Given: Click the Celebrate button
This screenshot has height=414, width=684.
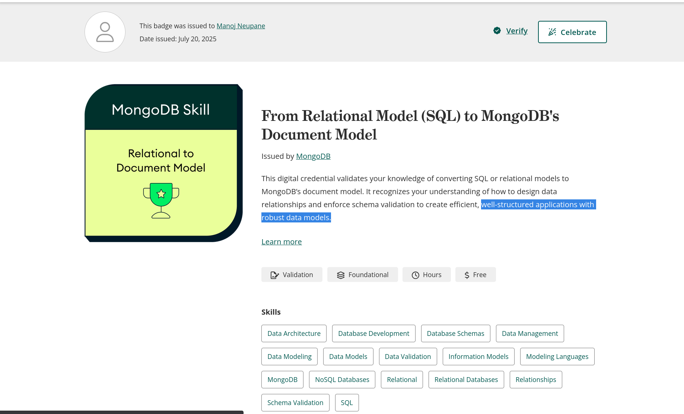Looking at the screenshot, I should point(572,32).
